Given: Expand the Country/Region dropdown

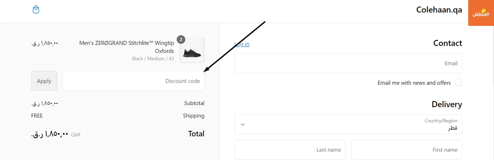Looking at the screenshot, I should point(348,124).
